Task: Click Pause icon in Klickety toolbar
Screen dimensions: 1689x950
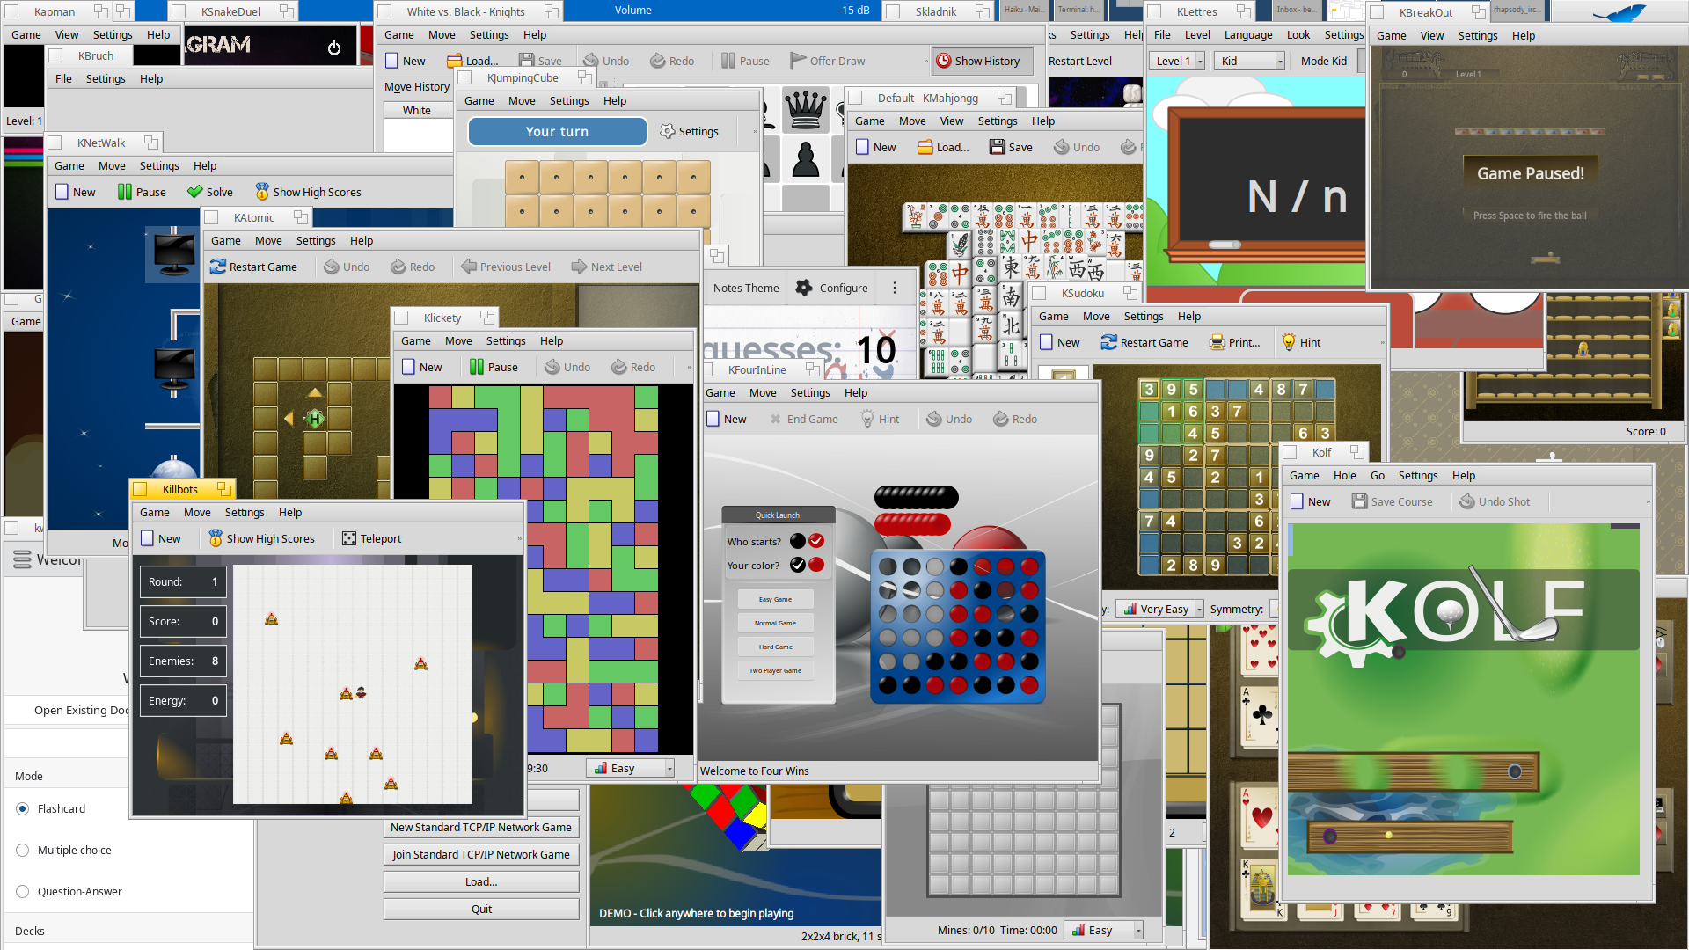Action: tap(477, 367)
